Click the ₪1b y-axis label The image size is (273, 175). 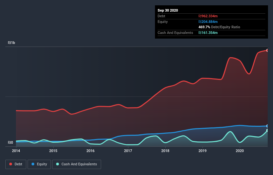[12, 43]
